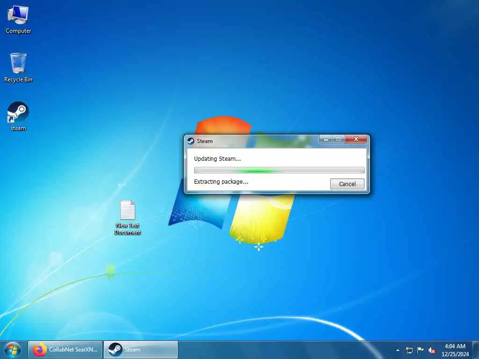Open the Action Center flag icon
This screenshot has height=359, width=479.
421,350
